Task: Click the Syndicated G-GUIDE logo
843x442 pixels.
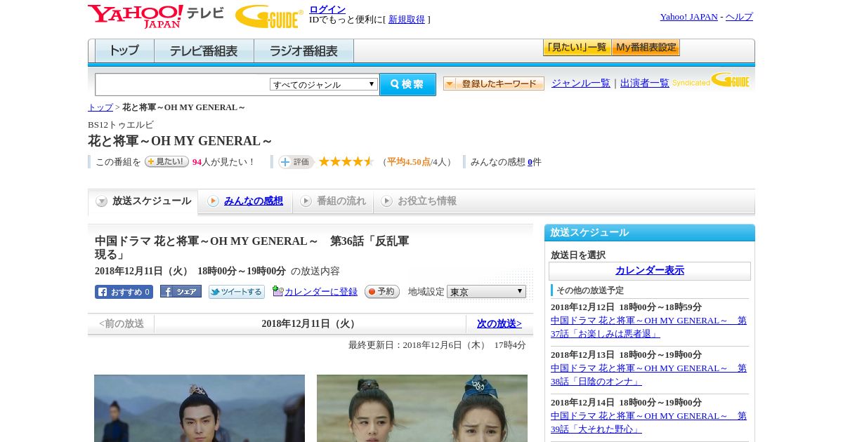Action: click(x=711, y=81)
